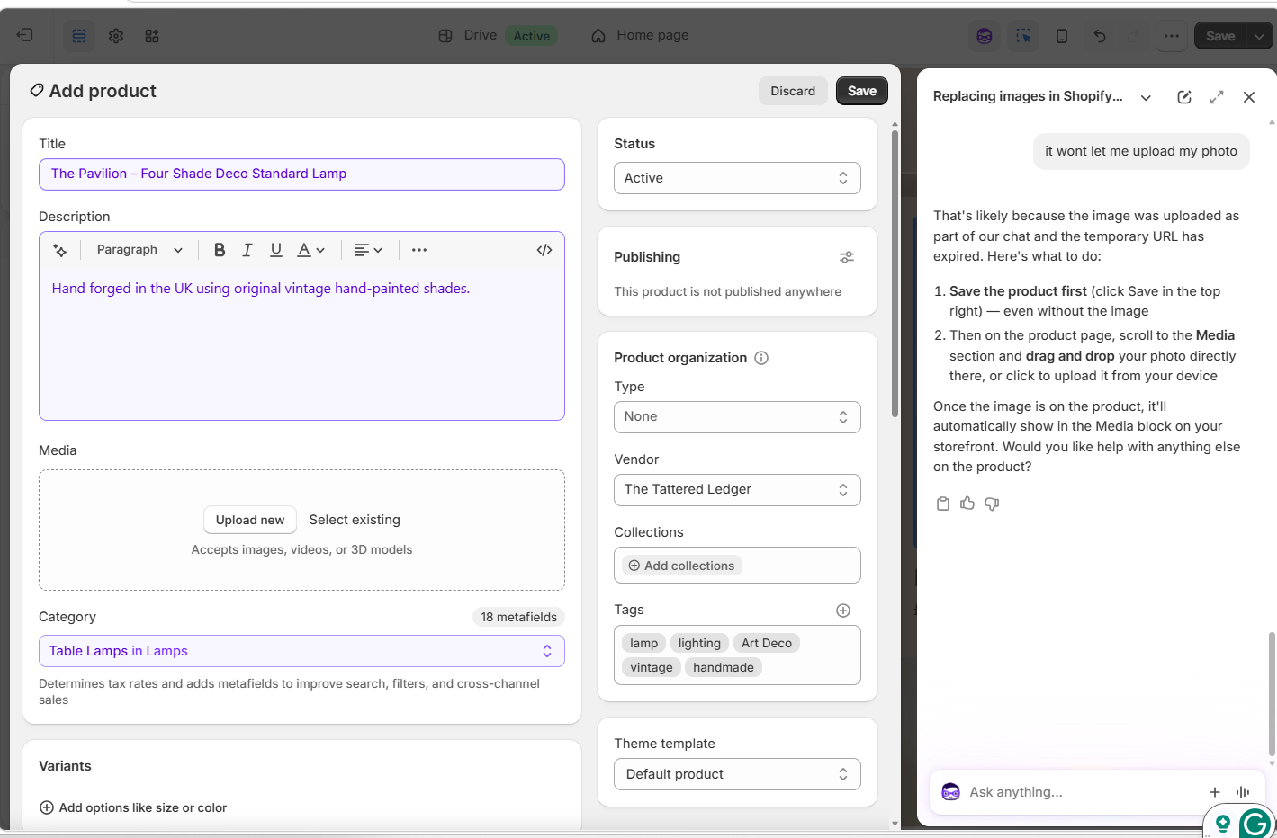Click the Active theme status badge
Screen dimensions: 1277x838
[531, 36]
